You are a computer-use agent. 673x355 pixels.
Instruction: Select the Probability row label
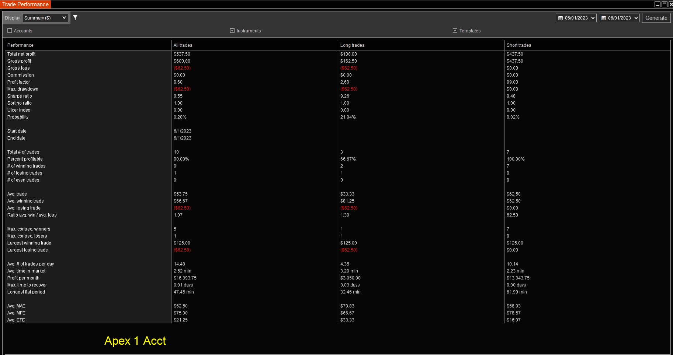tap(18, 117)
